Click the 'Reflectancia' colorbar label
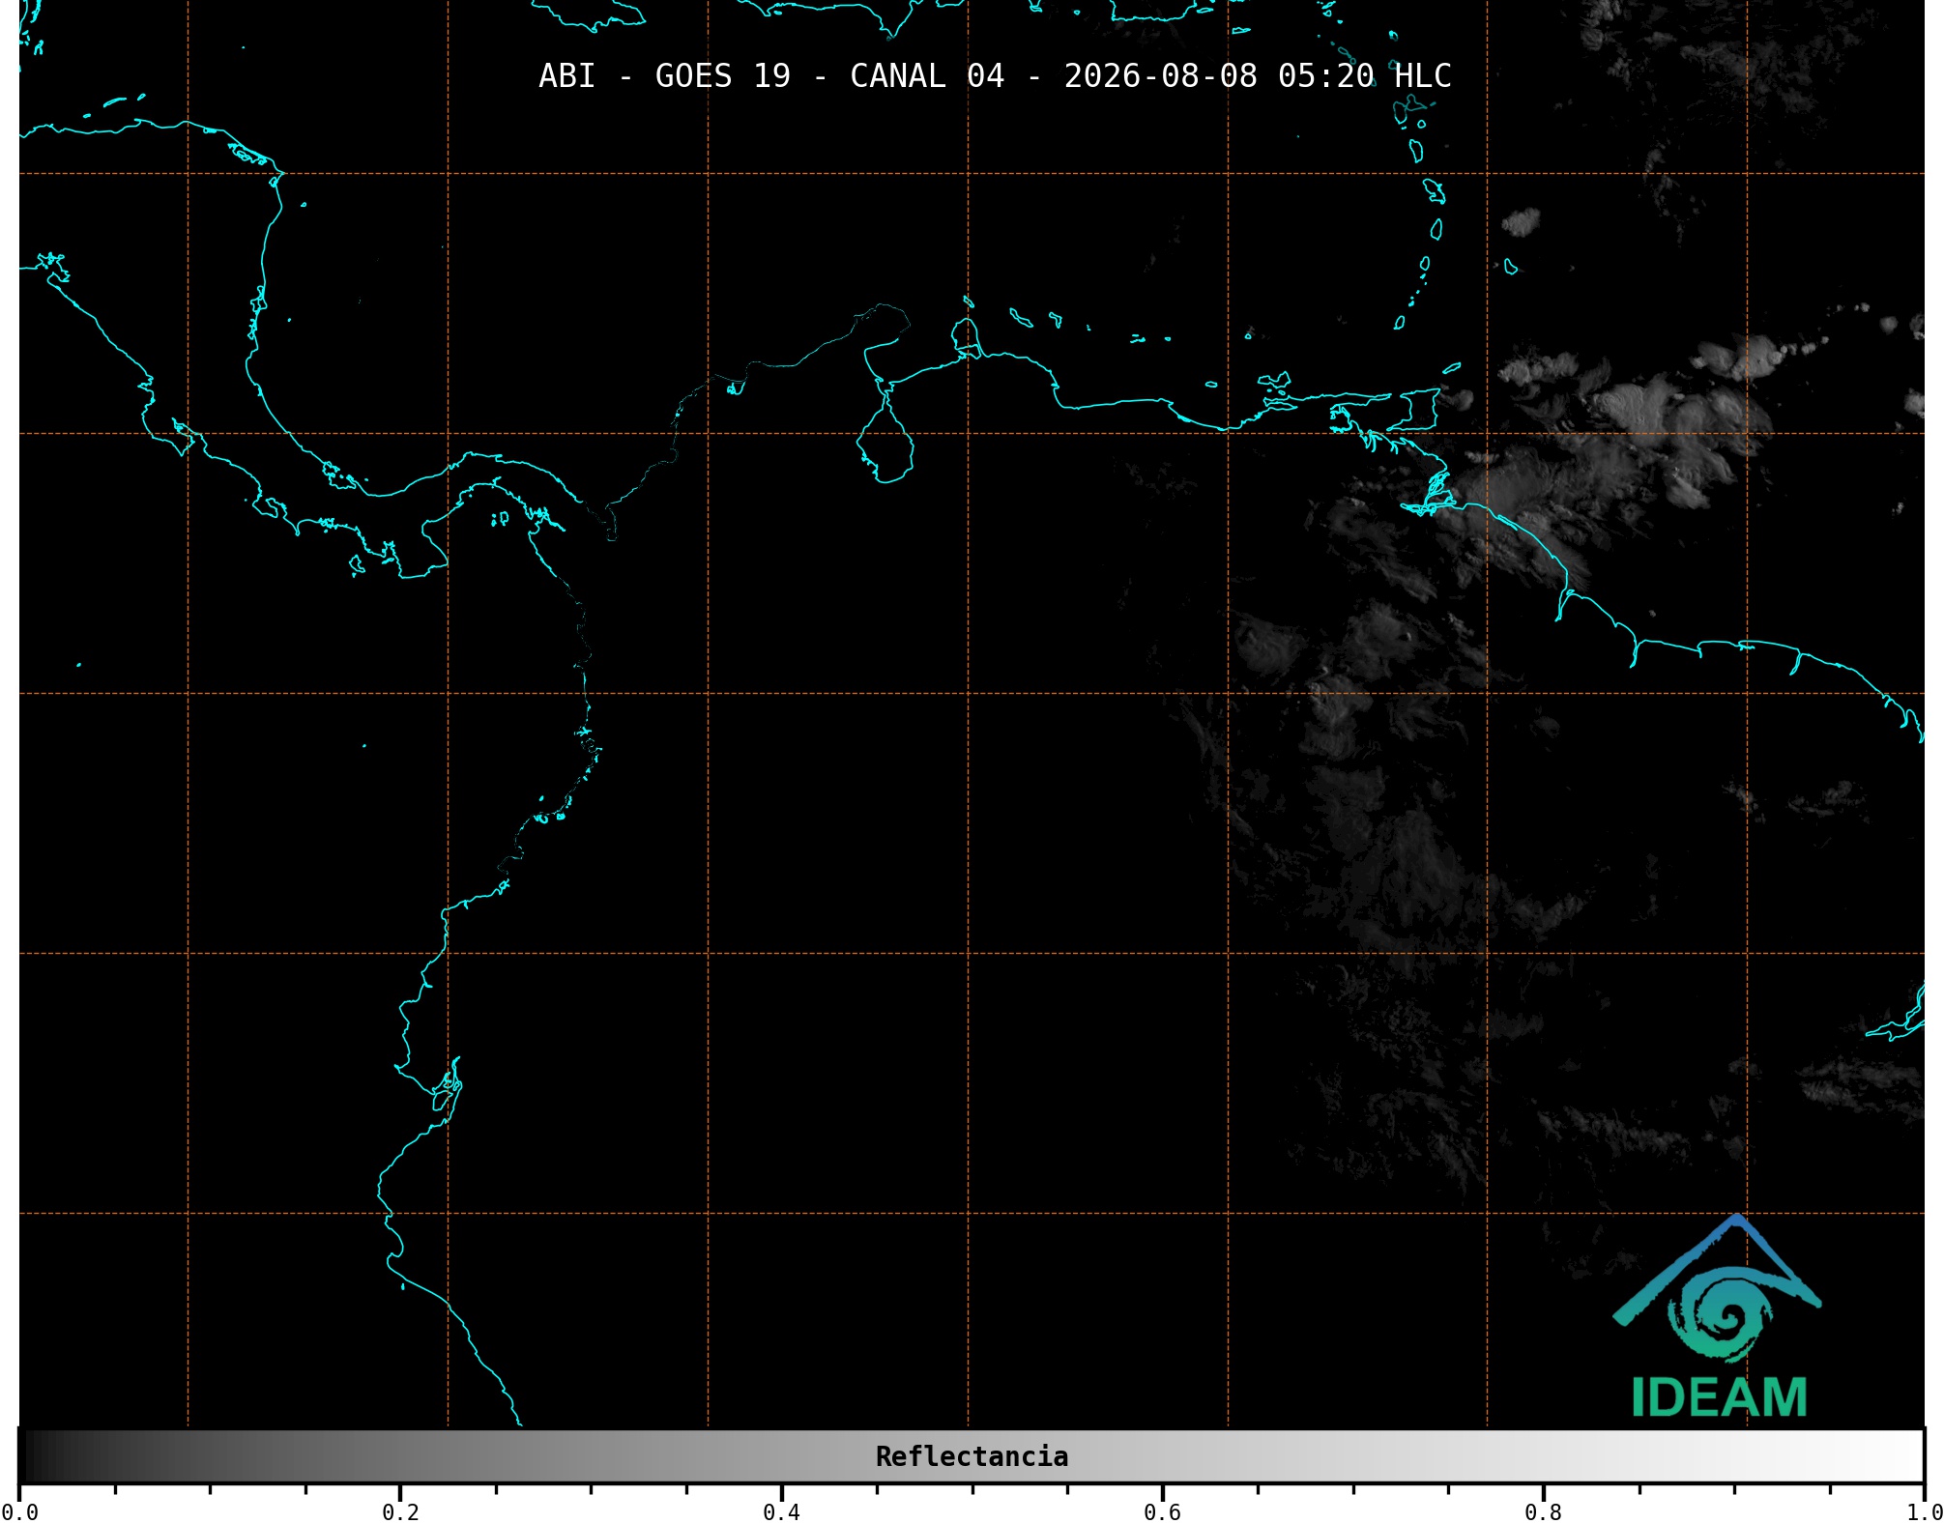The height and width of the screenshot is (1524, 1944). pyautogui.click(x=972, y=1456)
